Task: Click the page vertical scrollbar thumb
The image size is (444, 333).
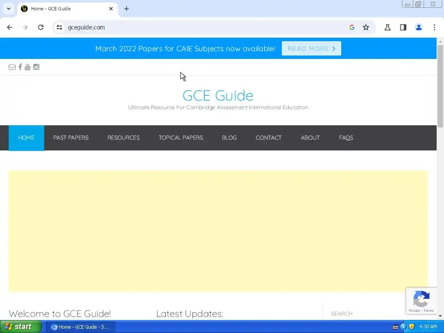Action: (440, 86)
